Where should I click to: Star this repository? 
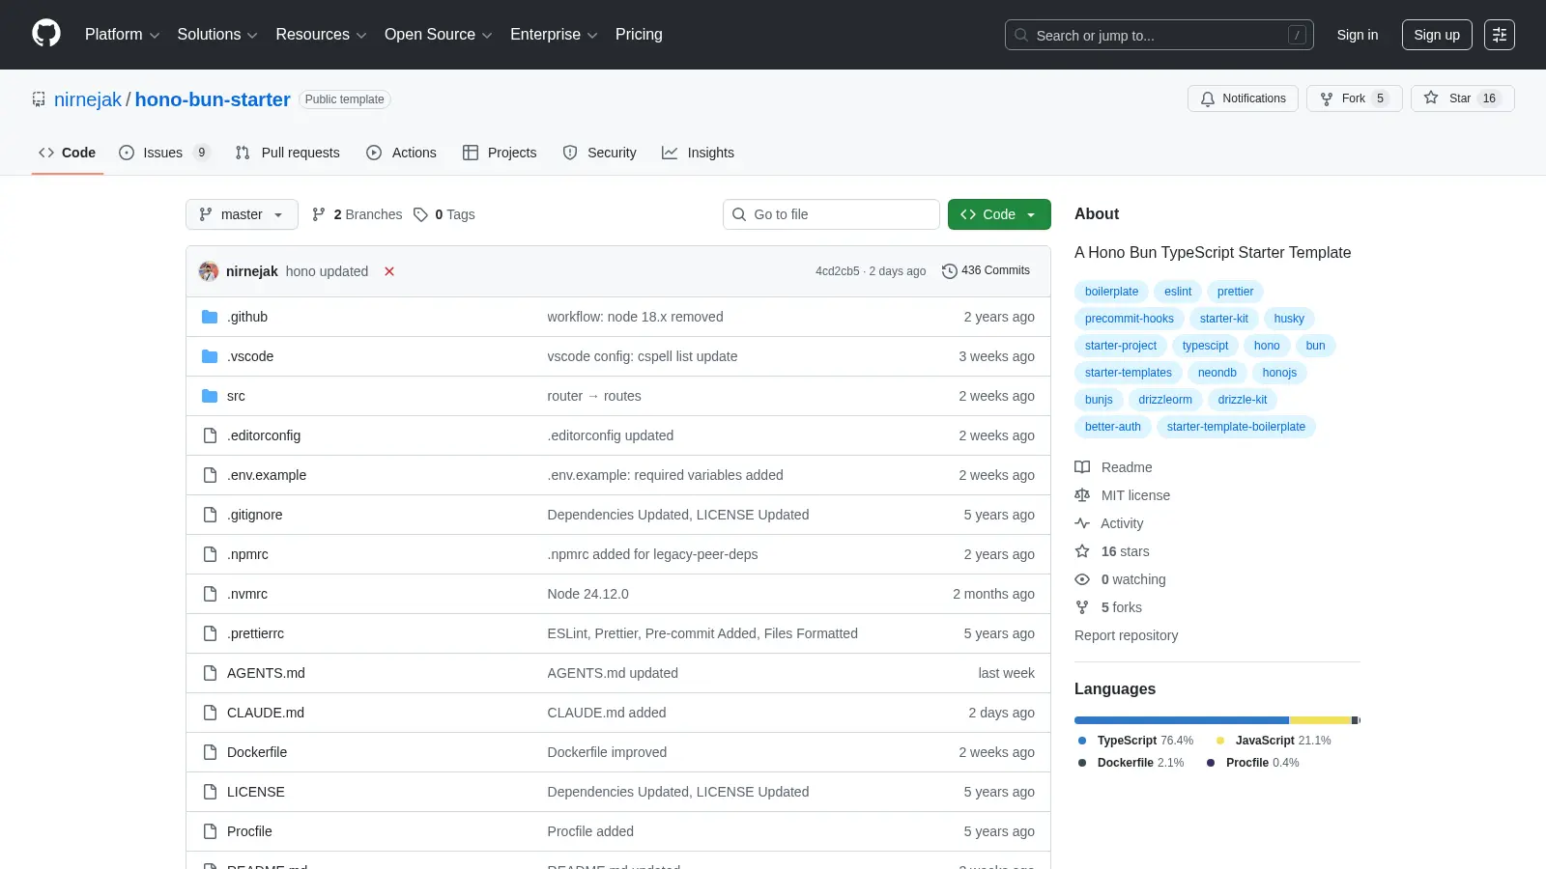click(1462, 98)
